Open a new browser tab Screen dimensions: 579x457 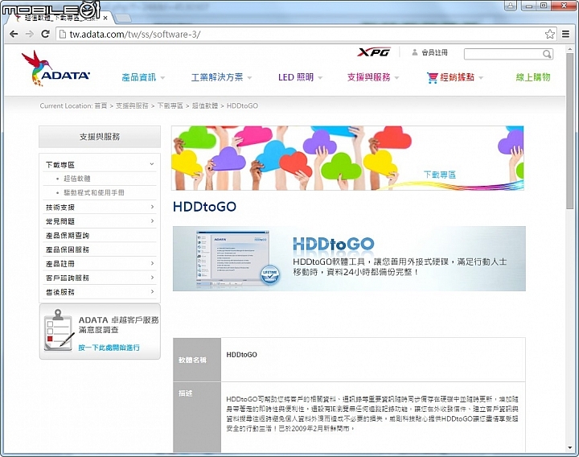pyautogui.click(x=123, y=18)
